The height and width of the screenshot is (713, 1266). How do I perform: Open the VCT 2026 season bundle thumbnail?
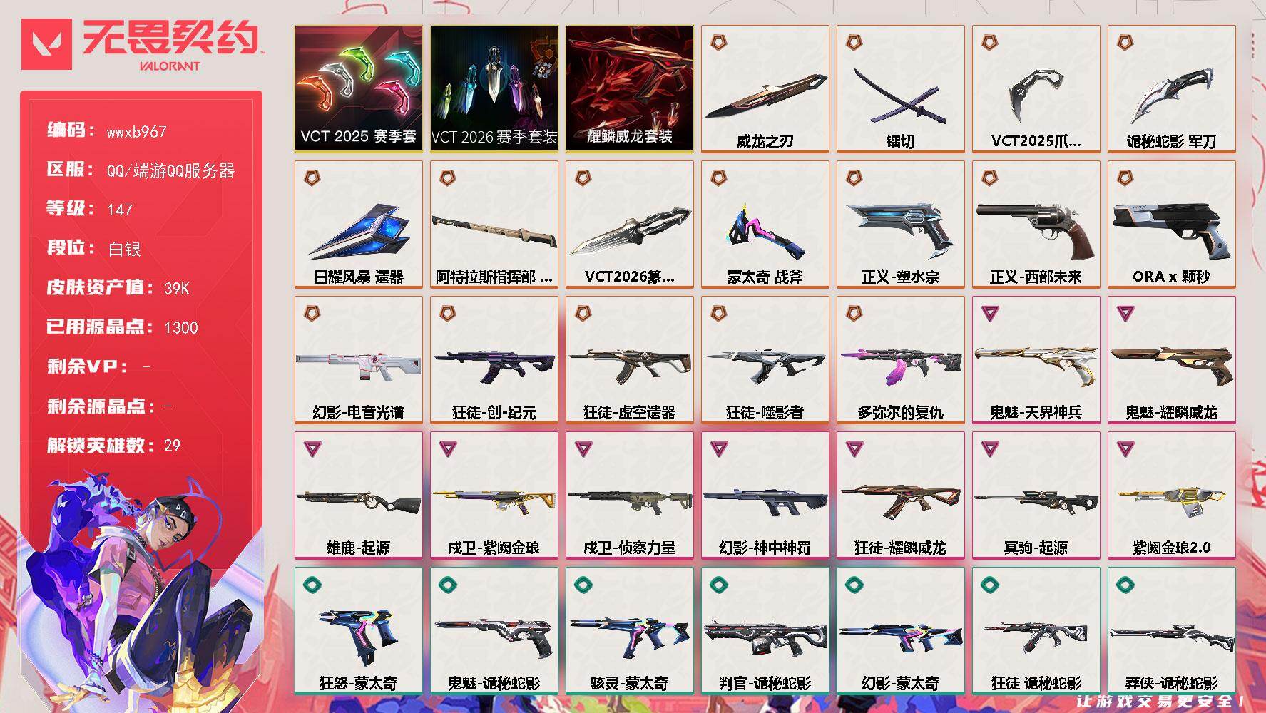[x=494, y=88]
